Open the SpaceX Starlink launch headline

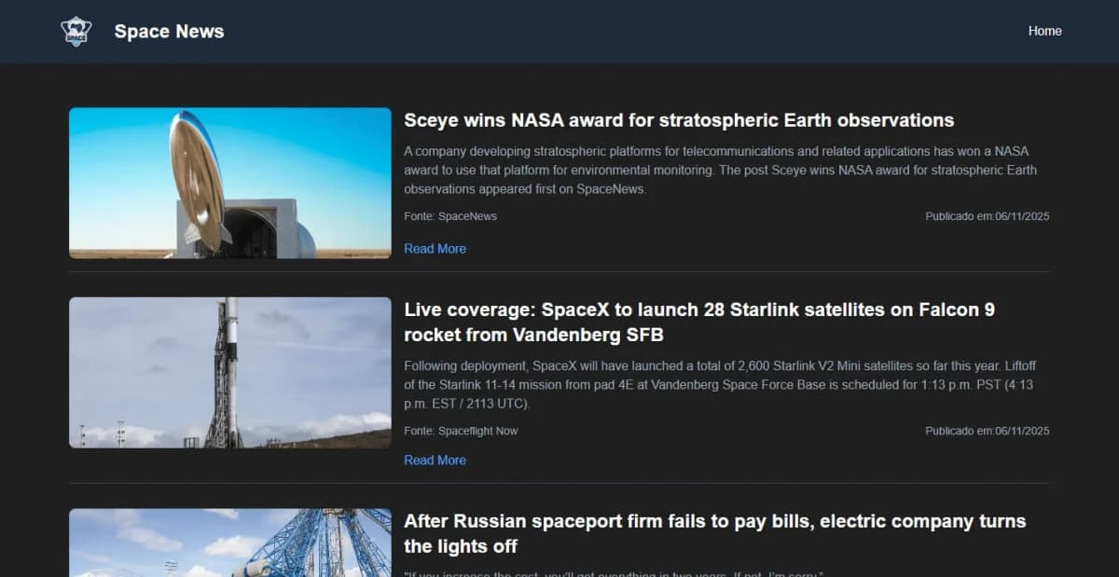coord(699,322)
